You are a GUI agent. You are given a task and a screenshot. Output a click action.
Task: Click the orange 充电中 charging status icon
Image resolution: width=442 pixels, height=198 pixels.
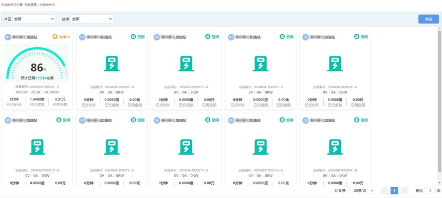coord(55,36)
